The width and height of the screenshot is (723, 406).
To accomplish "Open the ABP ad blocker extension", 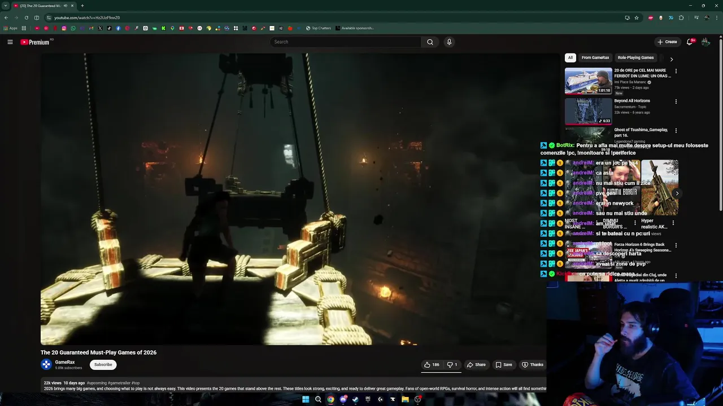I will point(651,17).
